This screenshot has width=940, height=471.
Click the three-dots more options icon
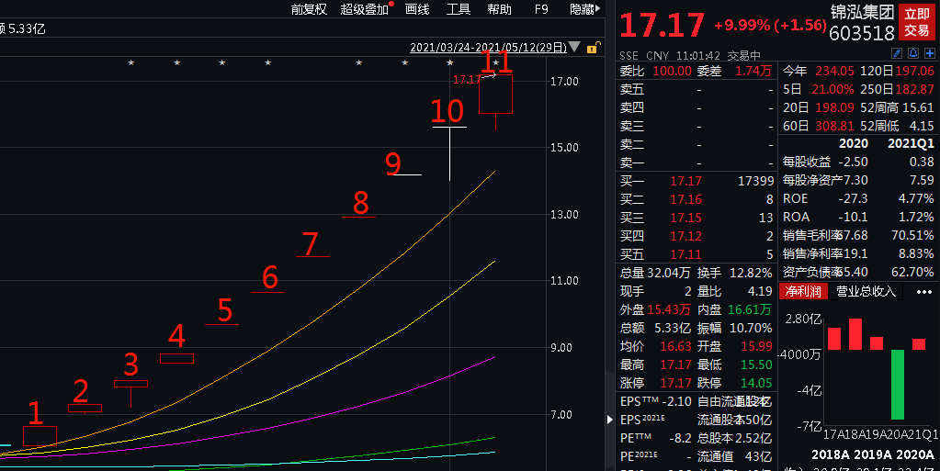[x=923, y=292]
